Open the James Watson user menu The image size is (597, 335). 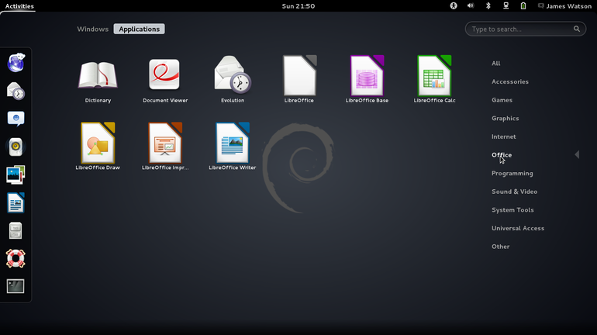564,5
